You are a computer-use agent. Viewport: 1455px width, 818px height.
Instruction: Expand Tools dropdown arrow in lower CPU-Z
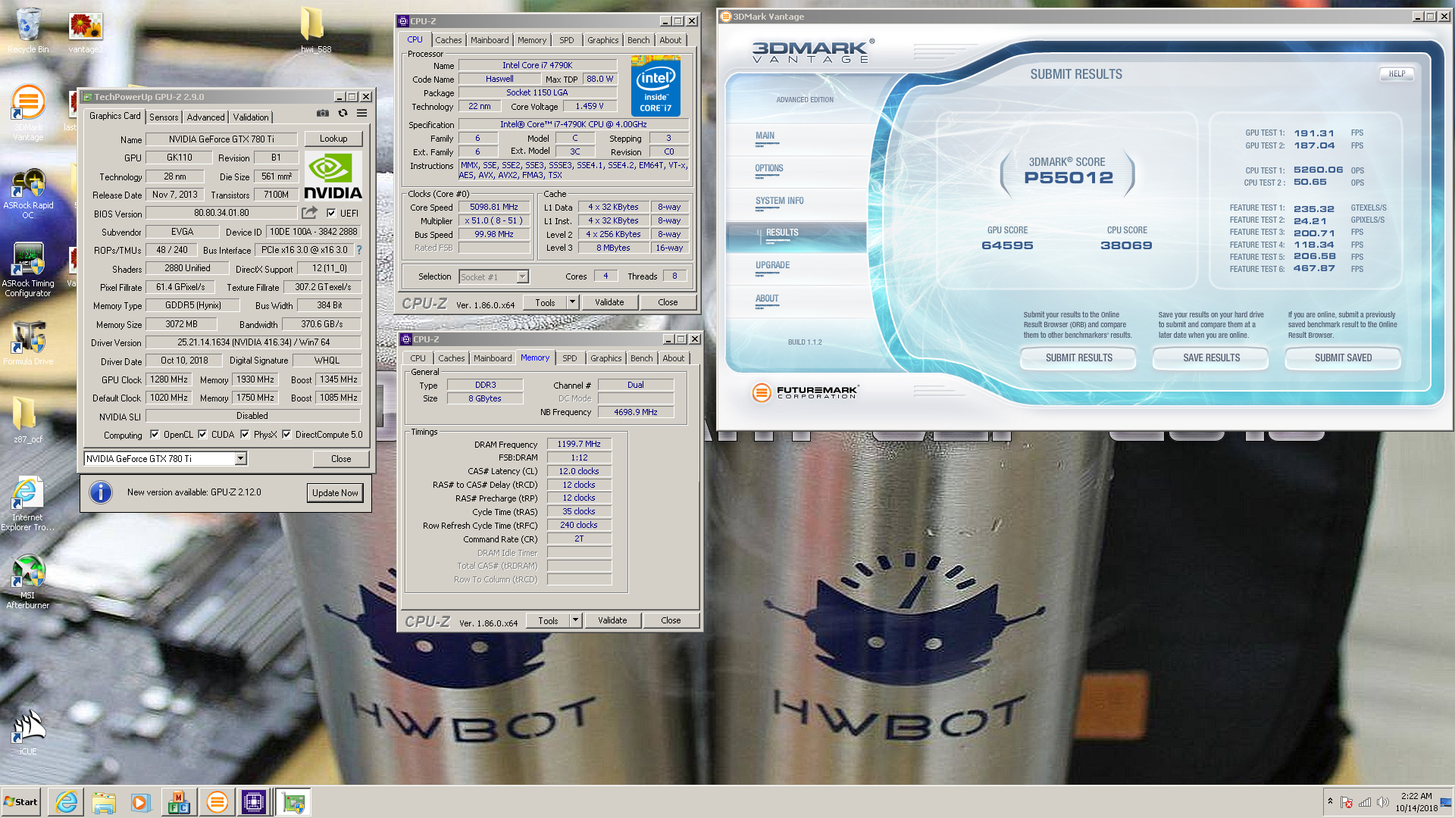pos(576,620)
